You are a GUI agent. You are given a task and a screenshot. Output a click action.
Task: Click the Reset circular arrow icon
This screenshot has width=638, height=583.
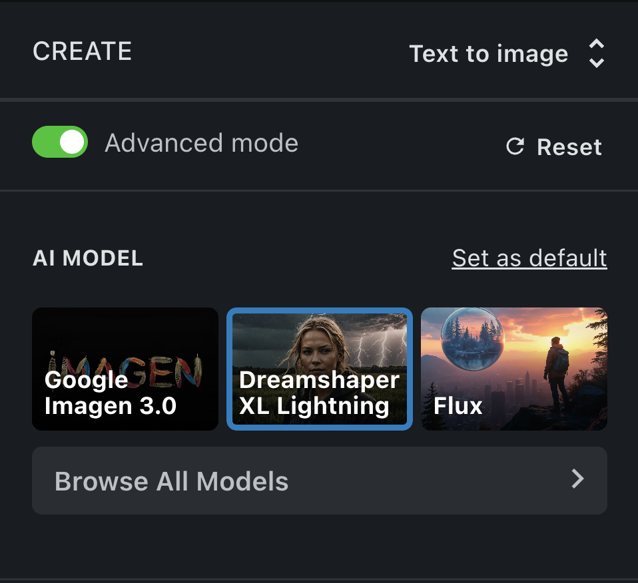515,146
